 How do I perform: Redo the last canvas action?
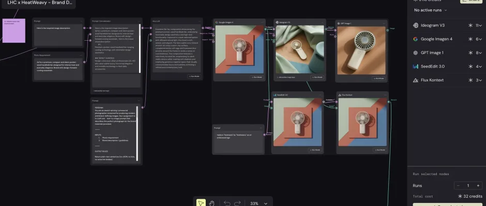237,203
